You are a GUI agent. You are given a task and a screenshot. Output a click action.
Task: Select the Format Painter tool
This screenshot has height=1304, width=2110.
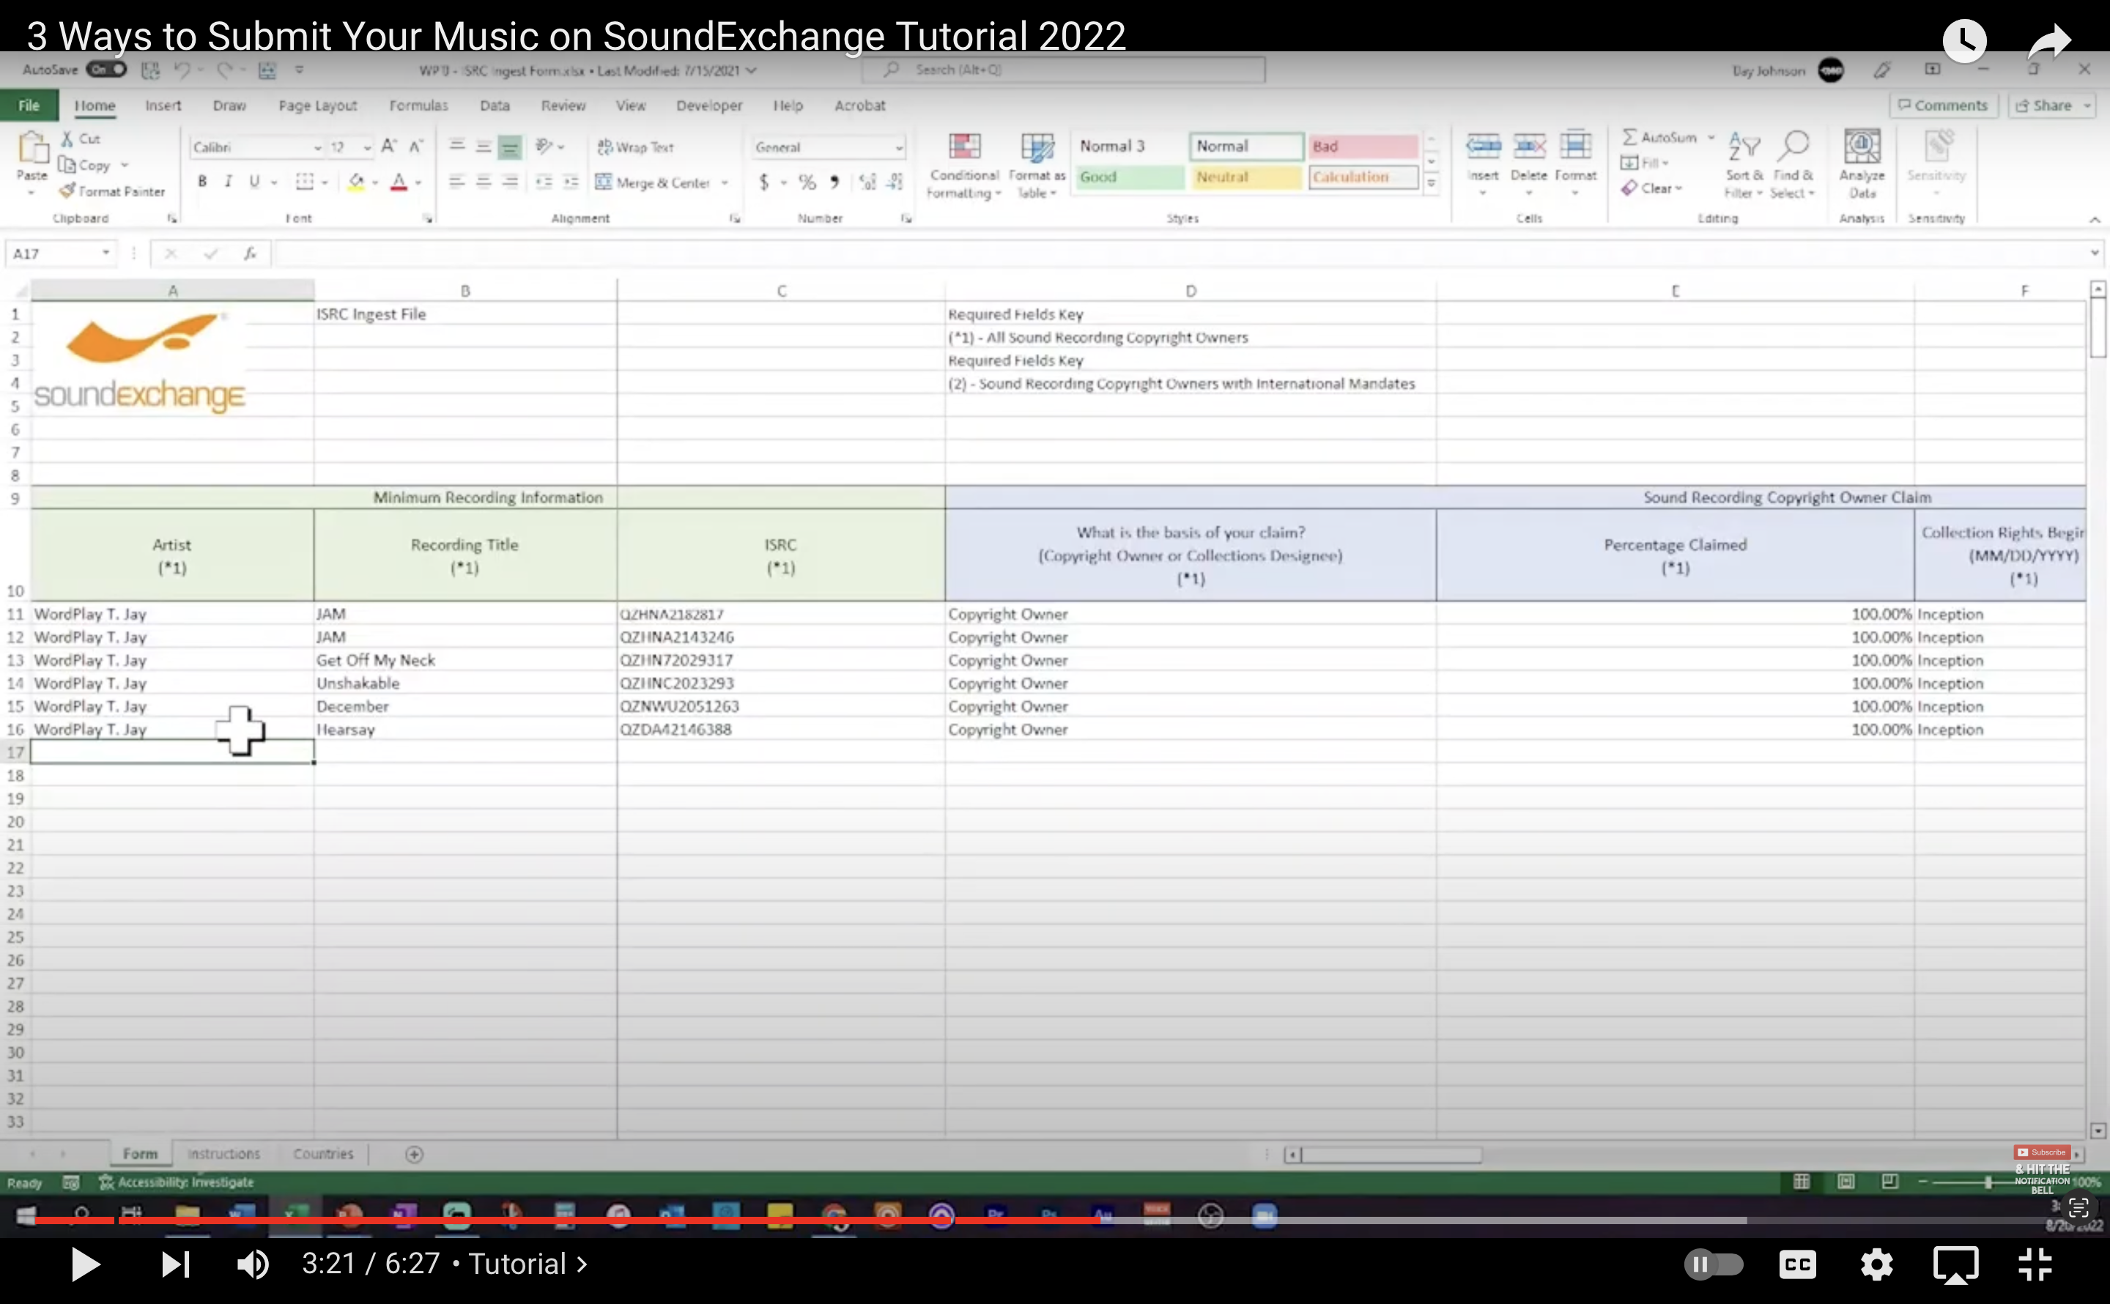[112, 191]
